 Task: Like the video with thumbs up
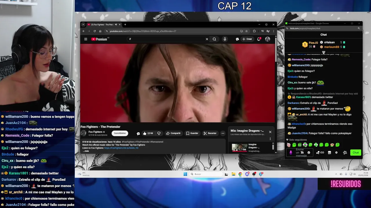[148, 133]
